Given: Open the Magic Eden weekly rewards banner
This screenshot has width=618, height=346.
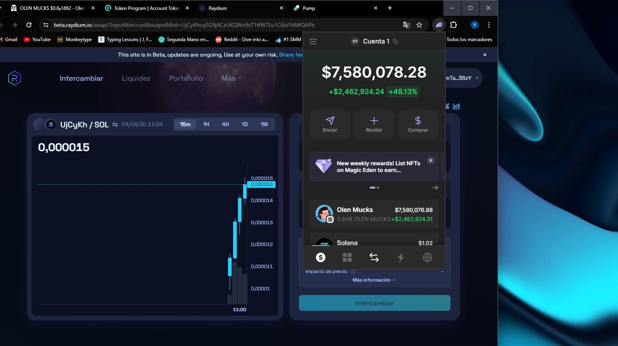Looking at the screenshot, I should click(x=374, y=166).
